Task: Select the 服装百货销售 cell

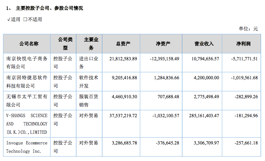Action: [x=89, y=101]
